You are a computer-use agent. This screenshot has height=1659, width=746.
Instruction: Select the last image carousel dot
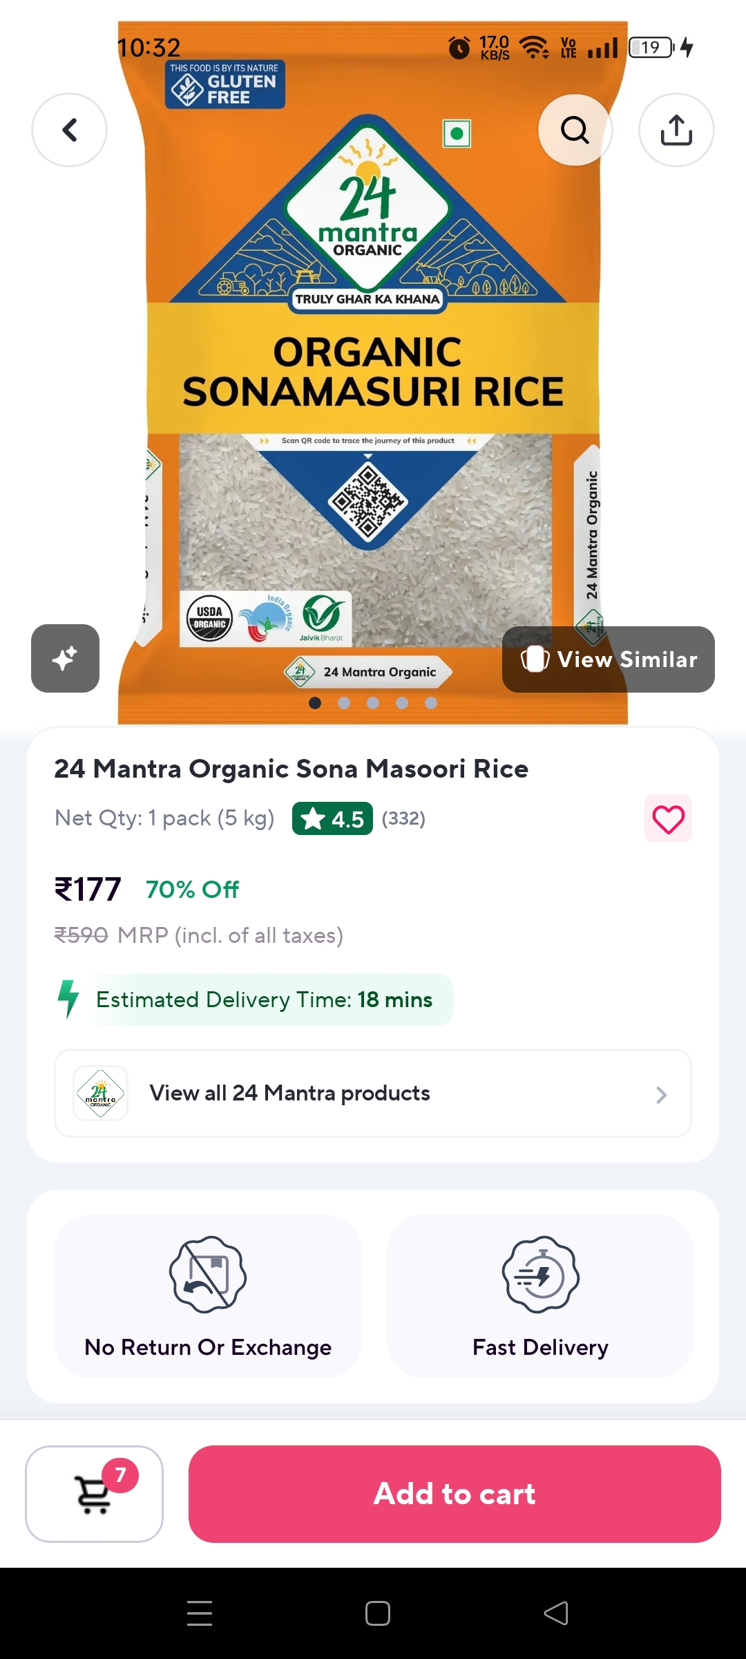click(x=431, y=703)
